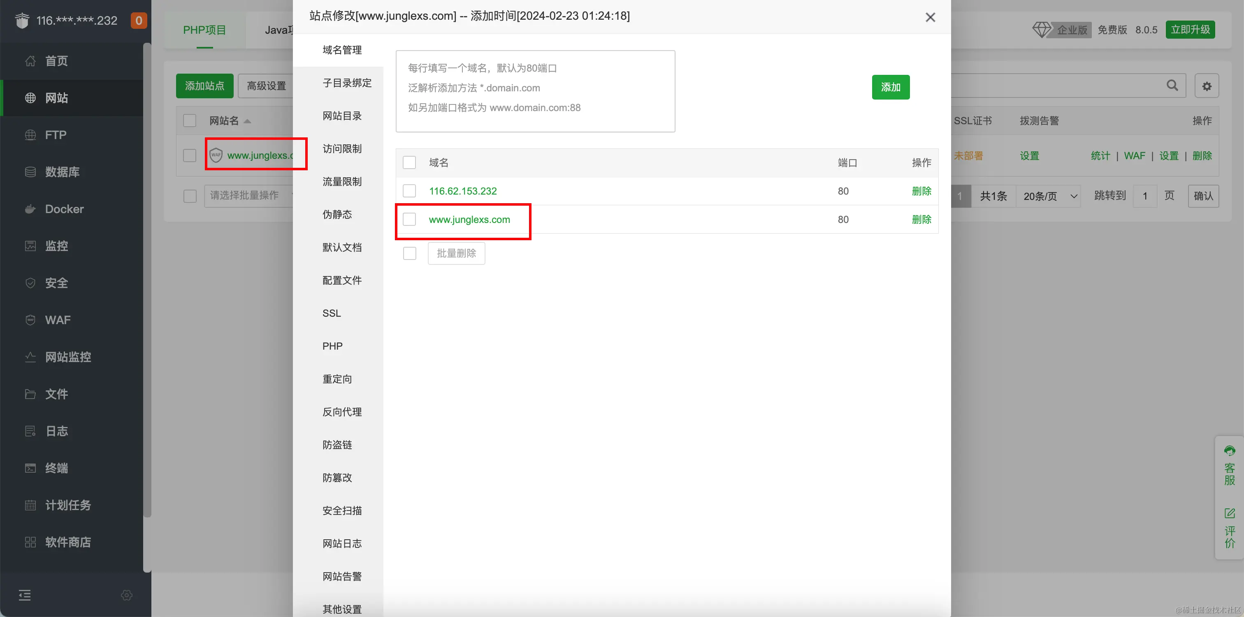Viewport: 1244px width, 617px height.
Task: Open the 反向代理 tab
Action: (342, 411)
